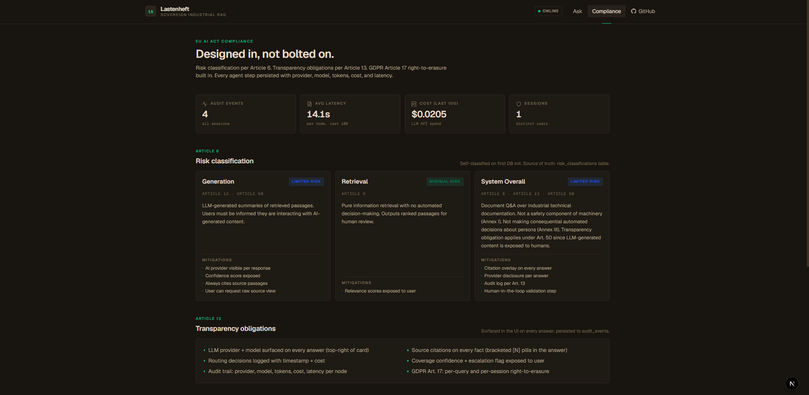Open the GitHub link
Viewport: 809px width, 395px height.
click(x=643, y=11)
